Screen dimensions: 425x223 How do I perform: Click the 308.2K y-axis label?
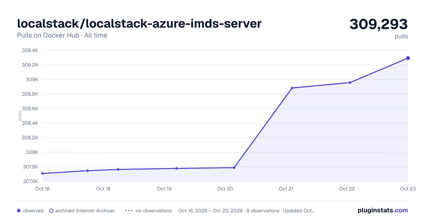click(x=30, y=138)
